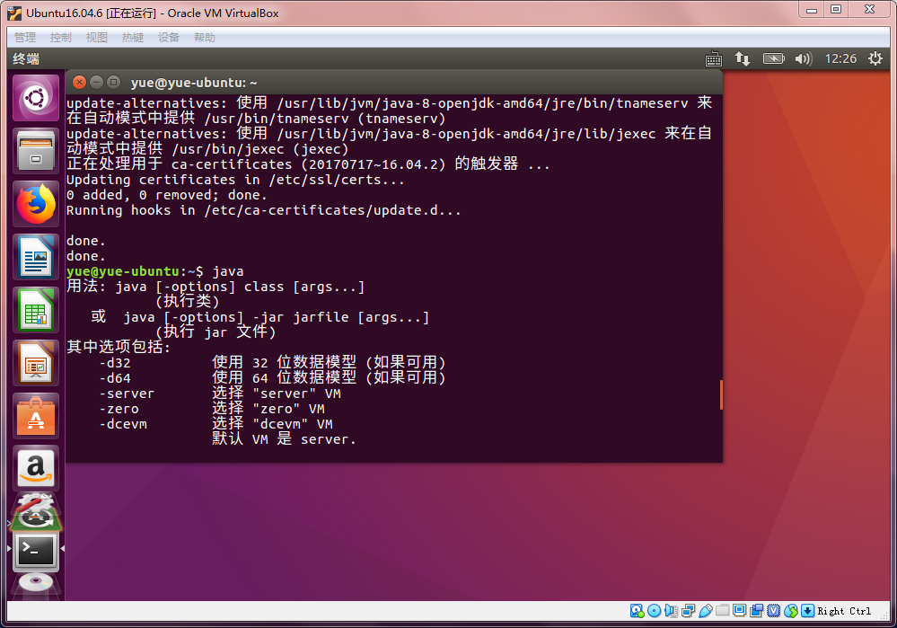Click VirtualBox mouse integration status icon
The height and width of the screenshot is (628, 897).
point(790,611)
